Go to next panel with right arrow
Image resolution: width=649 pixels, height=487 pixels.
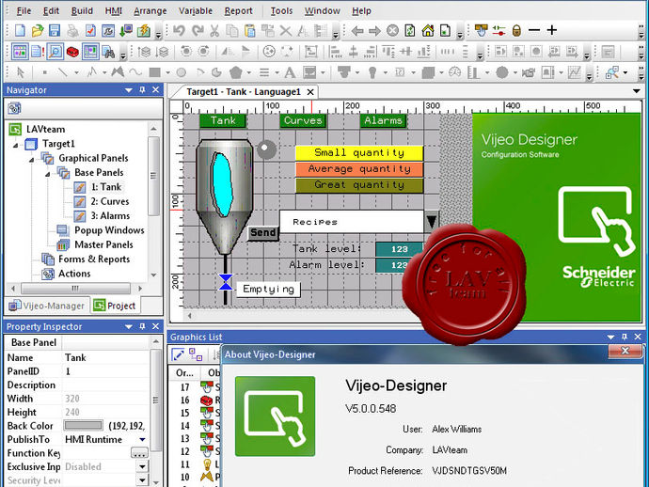click(374, 31)
